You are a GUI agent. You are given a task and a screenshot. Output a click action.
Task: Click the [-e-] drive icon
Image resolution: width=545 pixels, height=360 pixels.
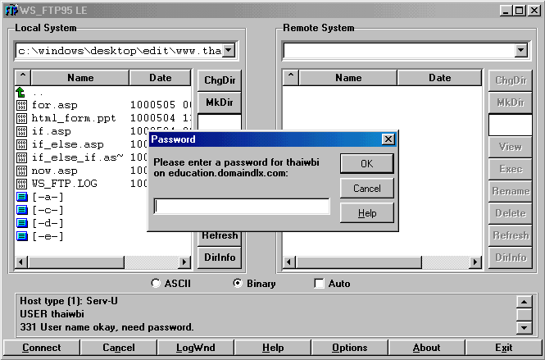tap(22, 236)
